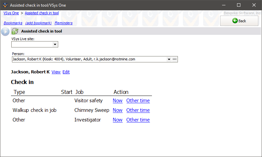Edit Robert K Jackson's record
This screenshot has width=262, height=157.
click(66, 72)
